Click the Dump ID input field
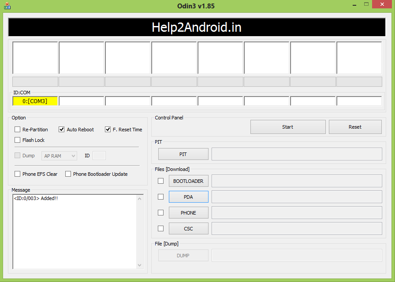The width and height of the screenshot is (395, 282). tap(99, 156)
